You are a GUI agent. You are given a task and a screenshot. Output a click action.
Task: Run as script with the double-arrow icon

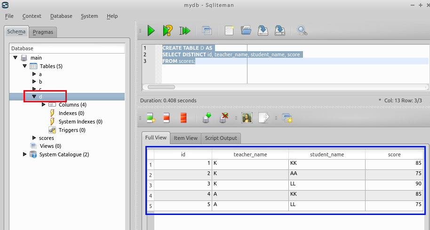(185, 31)
